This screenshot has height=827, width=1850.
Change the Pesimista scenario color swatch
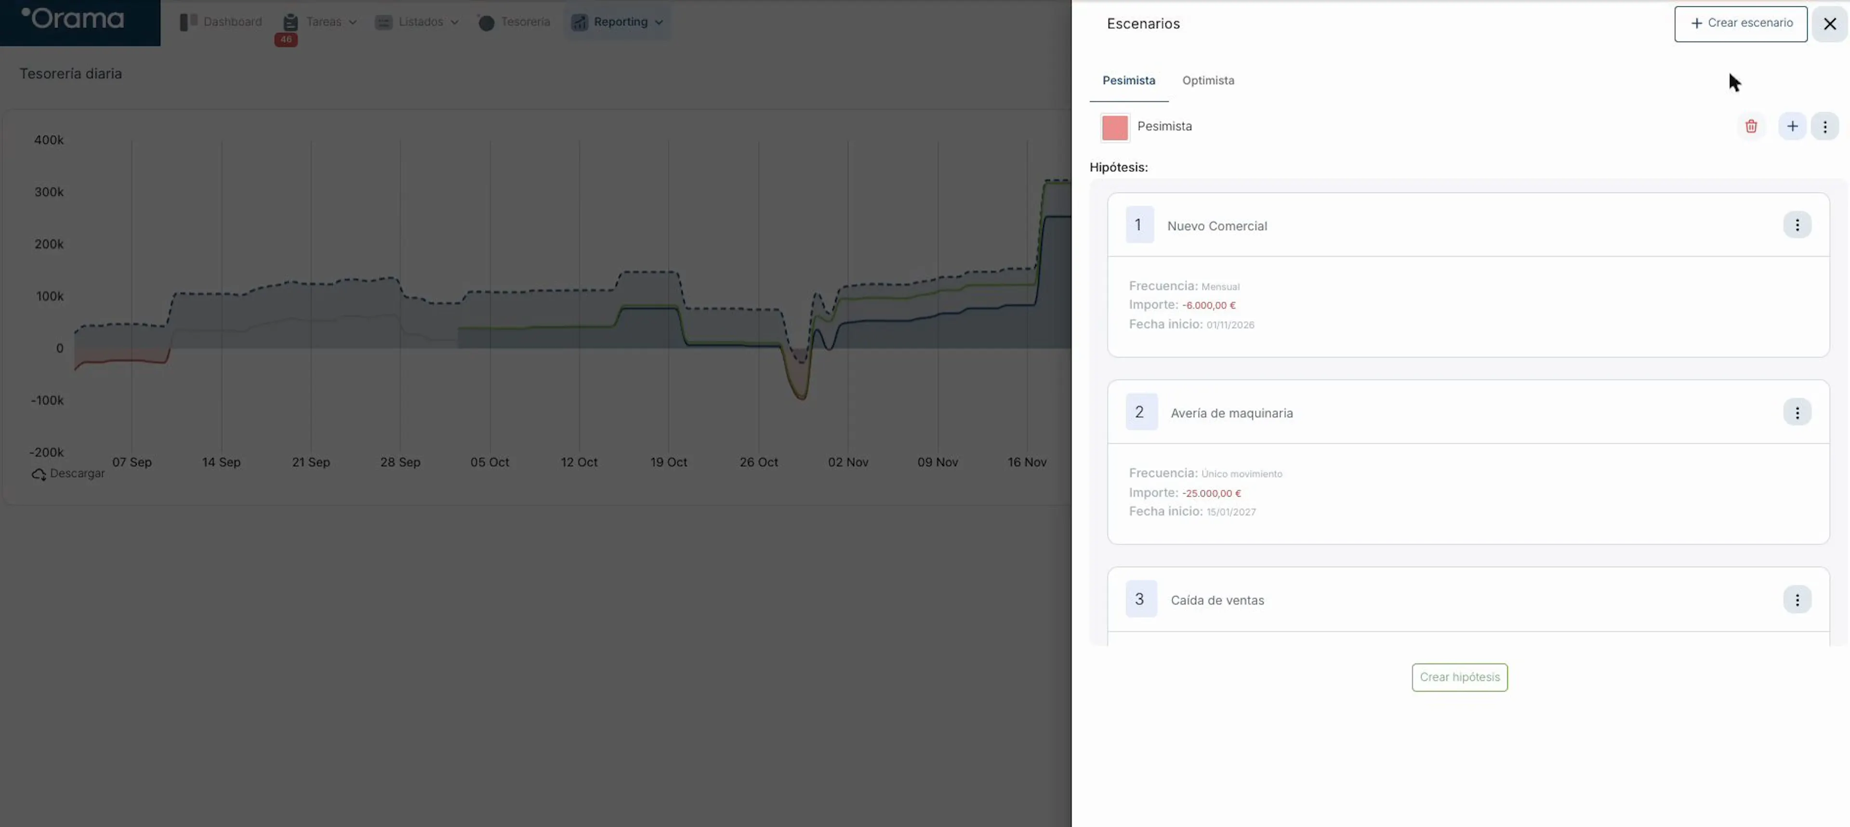point(1115,127)
